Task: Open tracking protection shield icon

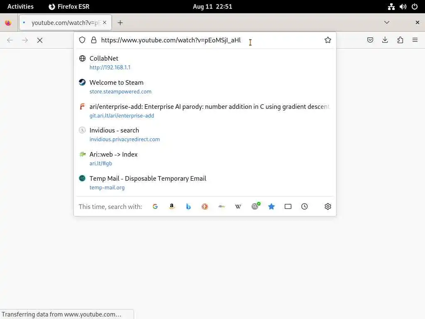Action: click(82, 40)
